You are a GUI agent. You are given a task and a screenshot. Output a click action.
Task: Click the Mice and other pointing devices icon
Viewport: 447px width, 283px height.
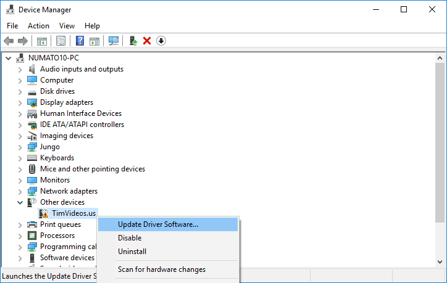(32, 169)
